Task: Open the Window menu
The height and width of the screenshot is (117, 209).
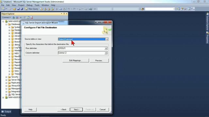Action: coord(45,5)
